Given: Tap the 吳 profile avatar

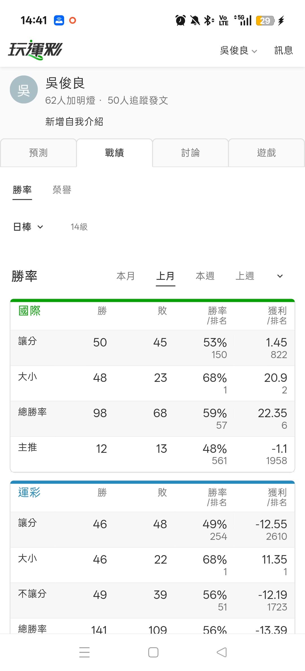Looking at the screenshot, I should tap(24, 90).
